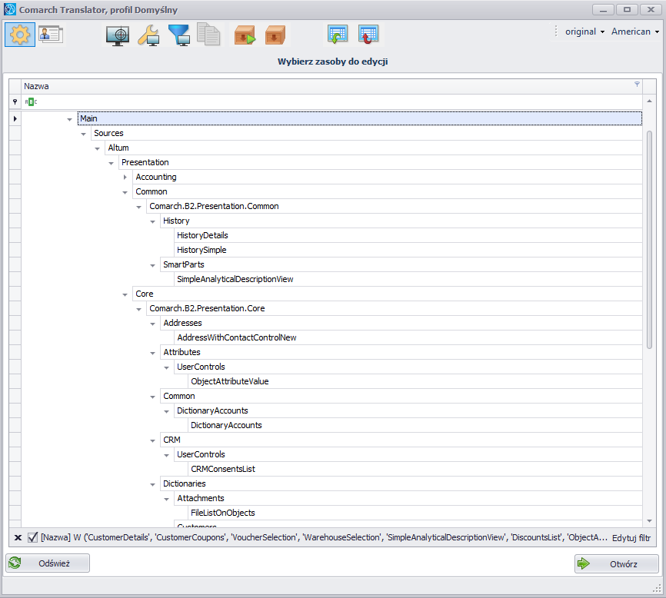The width and height of the screenshot is (666, 598).
Task: Click the crate icon without play arrow
Action: (275, 35)
